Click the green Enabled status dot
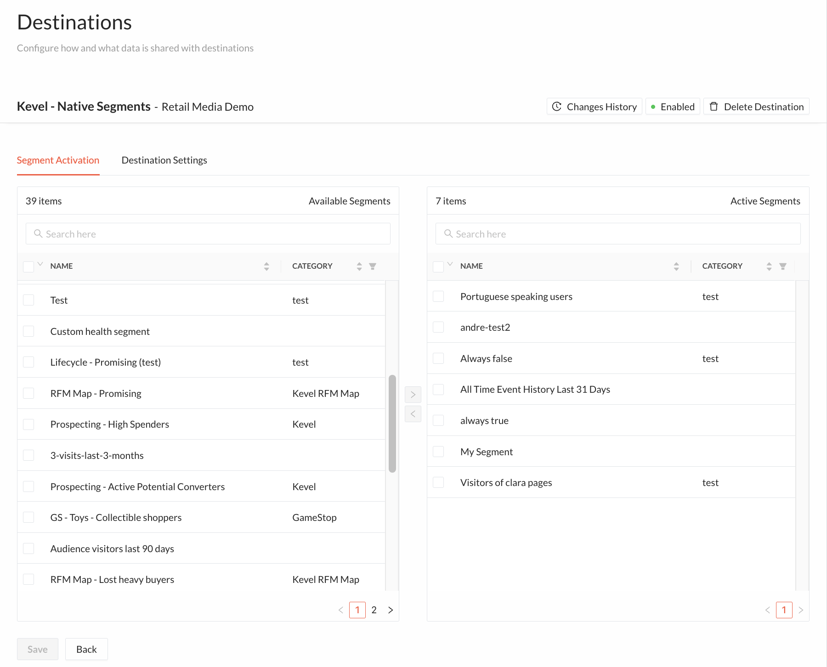This screenshot has width=827, height=667. point(653,107)
